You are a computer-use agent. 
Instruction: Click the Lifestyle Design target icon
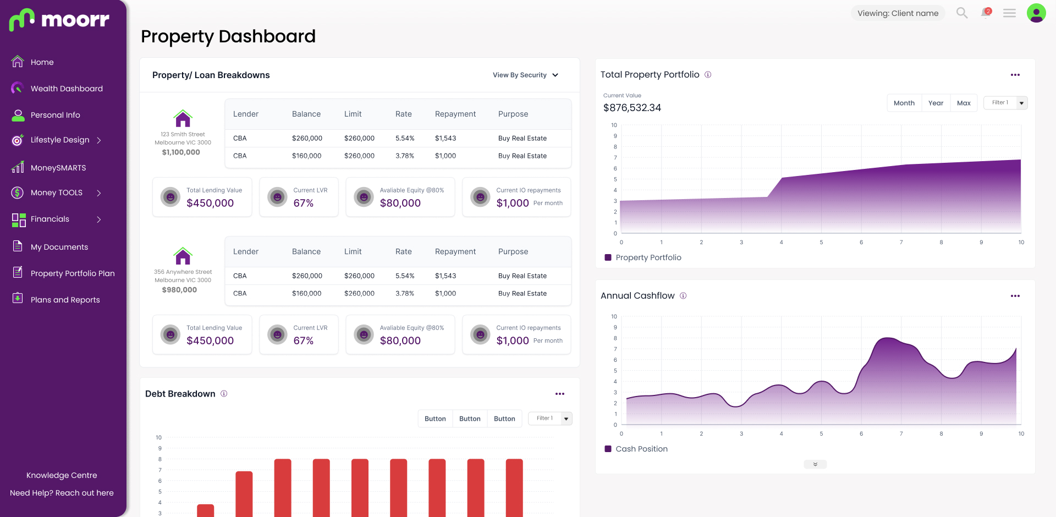pyautogui.click(x=18, y=140)
